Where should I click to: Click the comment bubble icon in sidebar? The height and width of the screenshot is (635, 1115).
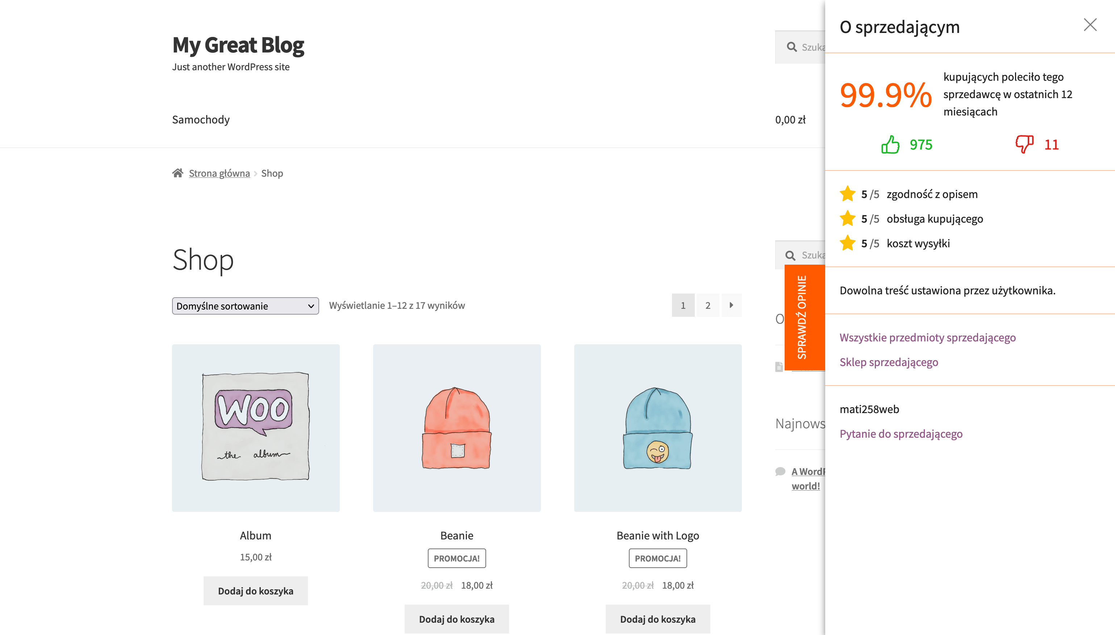coord(780,471)
